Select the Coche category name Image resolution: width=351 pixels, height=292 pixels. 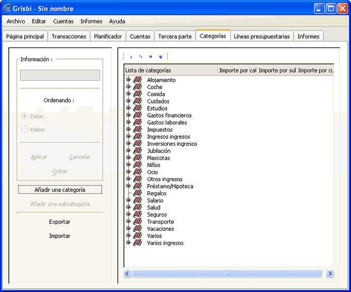pos(154,87)
